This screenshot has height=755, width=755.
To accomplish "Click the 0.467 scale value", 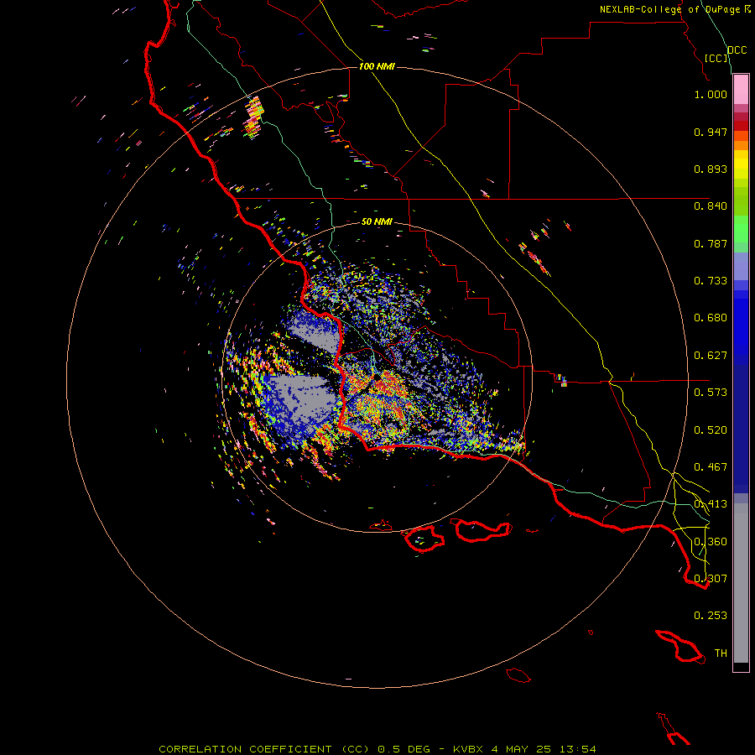I will (711, 467).
